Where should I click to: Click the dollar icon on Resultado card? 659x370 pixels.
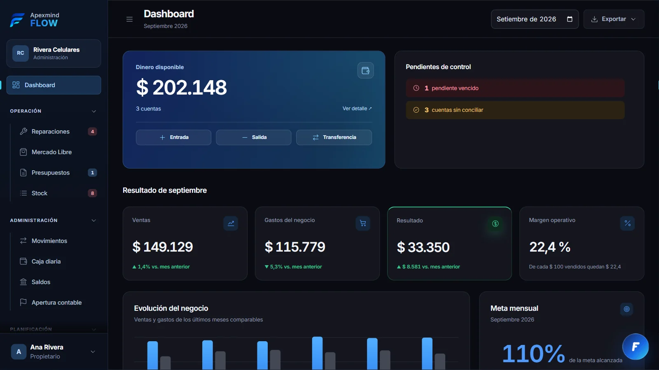point(495,224)
